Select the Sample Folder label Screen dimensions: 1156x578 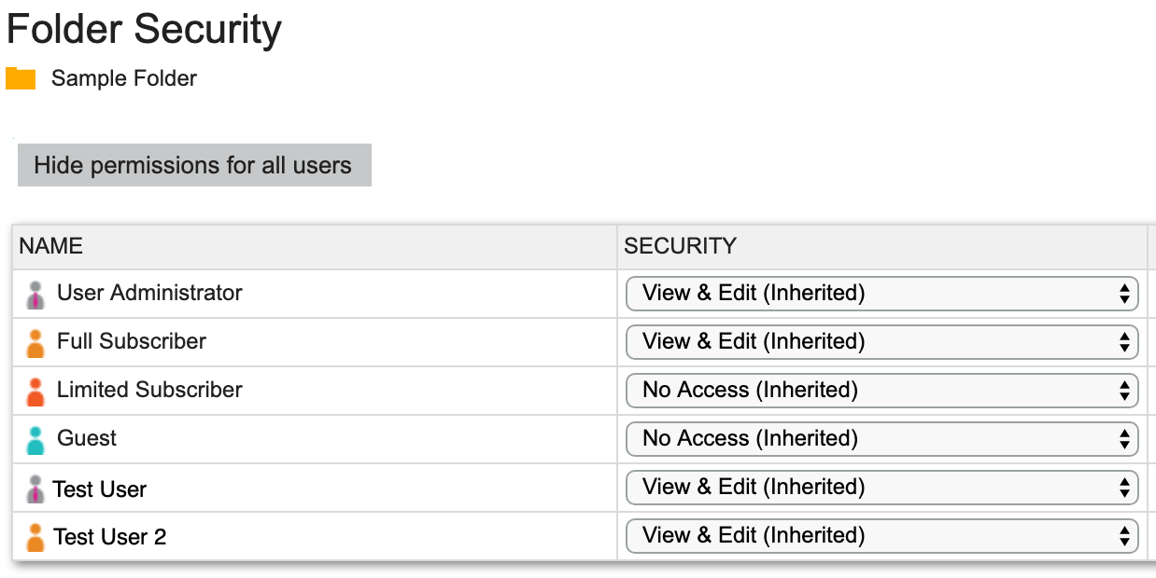122,78
